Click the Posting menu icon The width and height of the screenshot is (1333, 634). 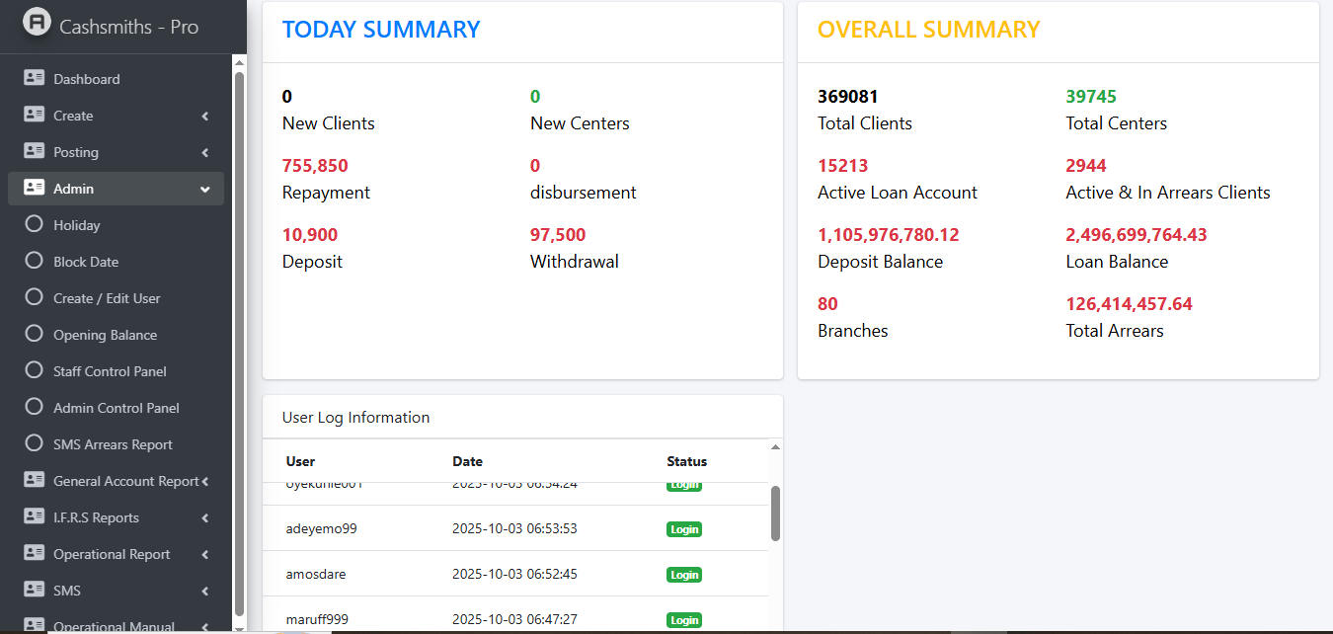click(35, 151)
